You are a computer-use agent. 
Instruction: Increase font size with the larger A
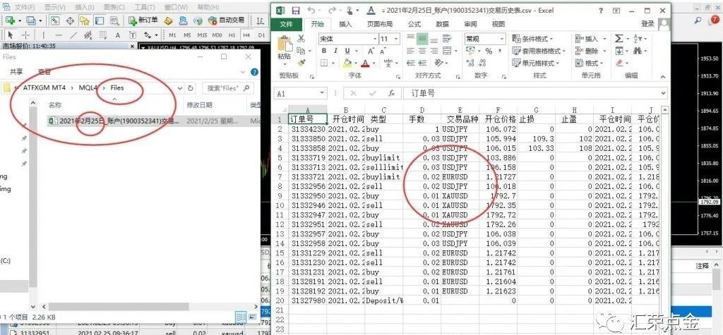[371, 51]
